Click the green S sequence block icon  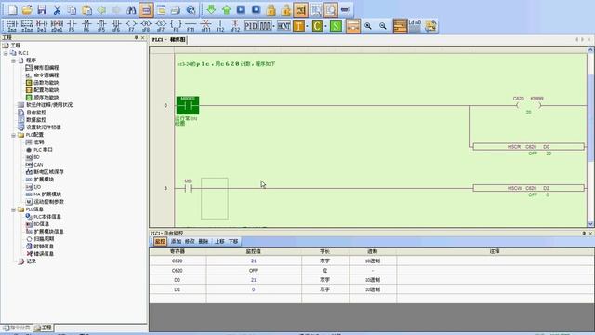point(336,26)
